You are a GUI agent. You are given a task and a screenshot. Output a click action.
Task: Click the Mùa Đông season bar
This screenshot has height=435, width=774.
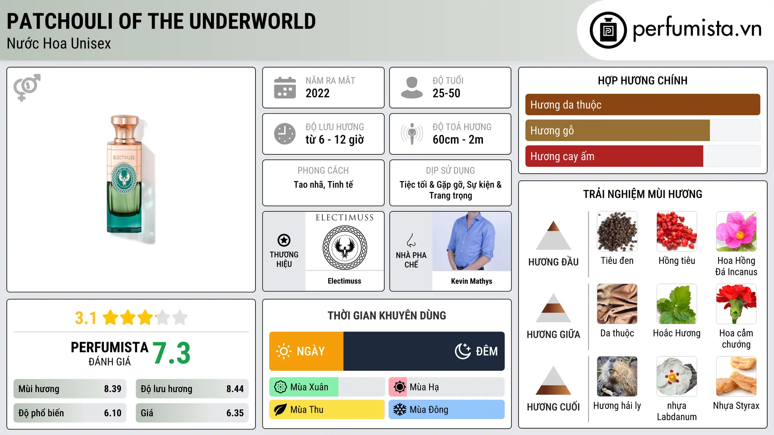tap(447, 410)
